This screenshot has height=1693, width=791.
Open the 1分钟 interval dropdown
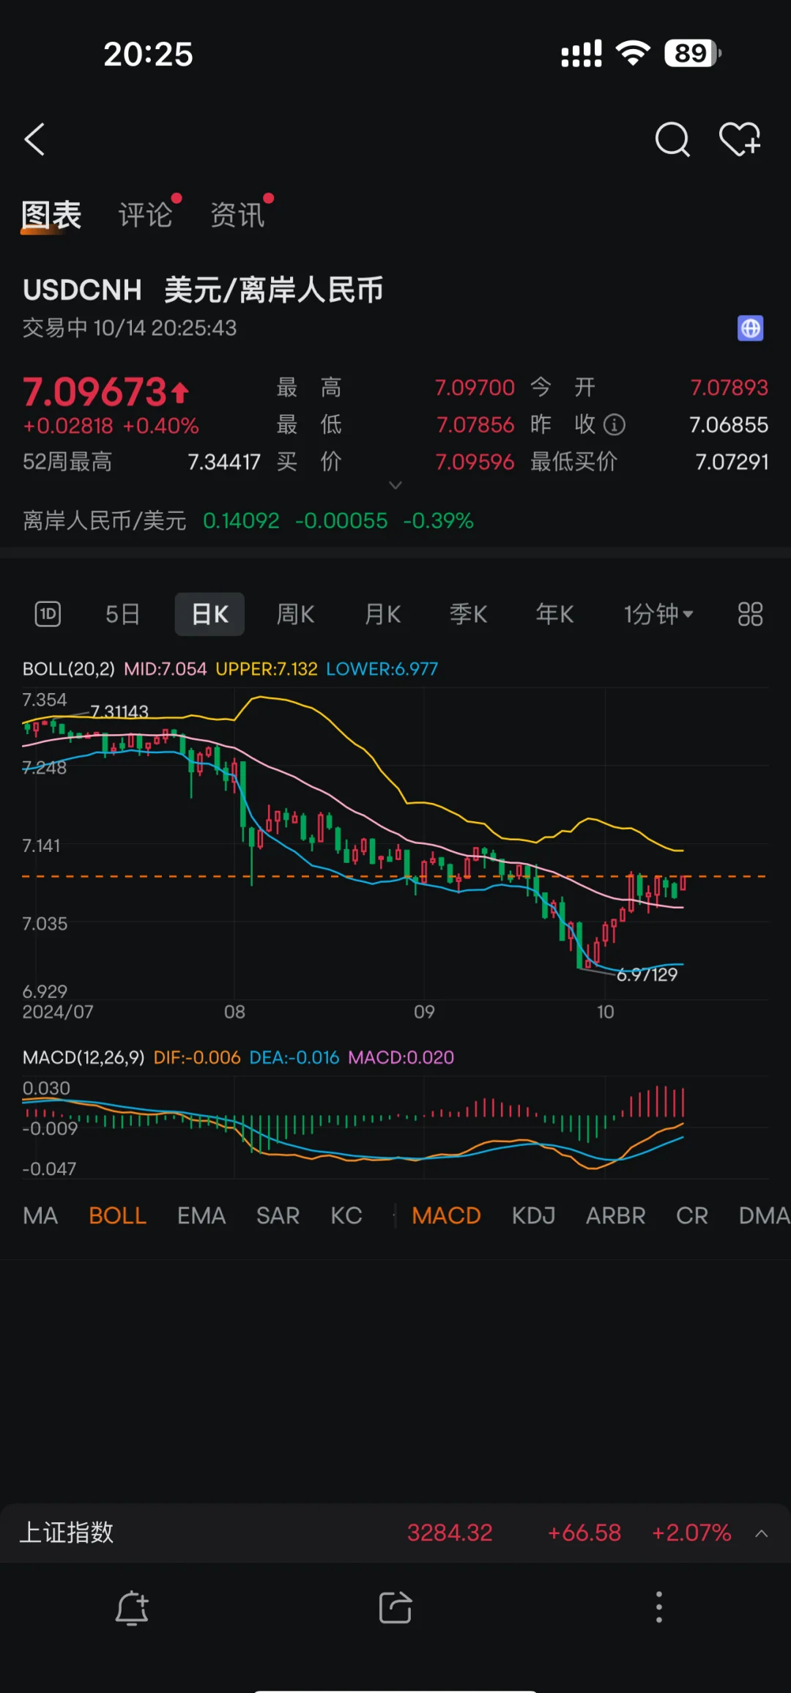point(658,614)
